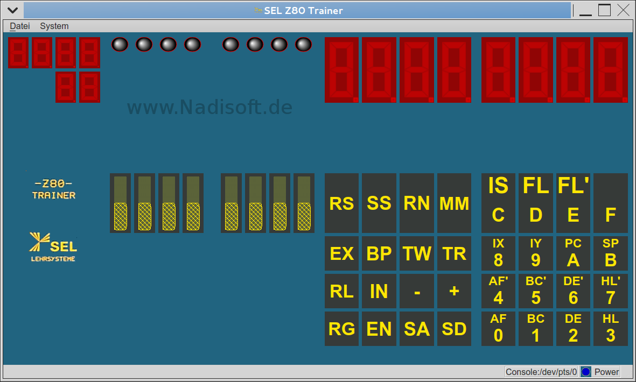Viewport: 636px width, 382px height.
Task: Flip the rightmost switch of the right bank
Action: click(x=303, y=203)
